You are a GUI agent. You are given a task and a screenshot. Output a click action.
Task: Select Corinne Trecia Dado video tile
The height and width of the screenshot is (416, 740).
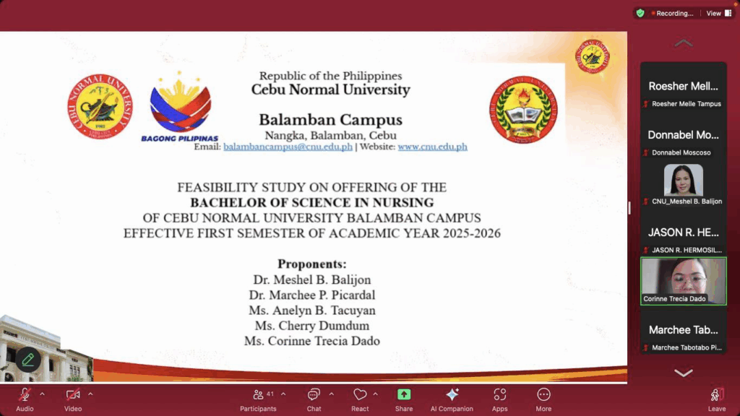pyautogui.click(x=684, y=281)
